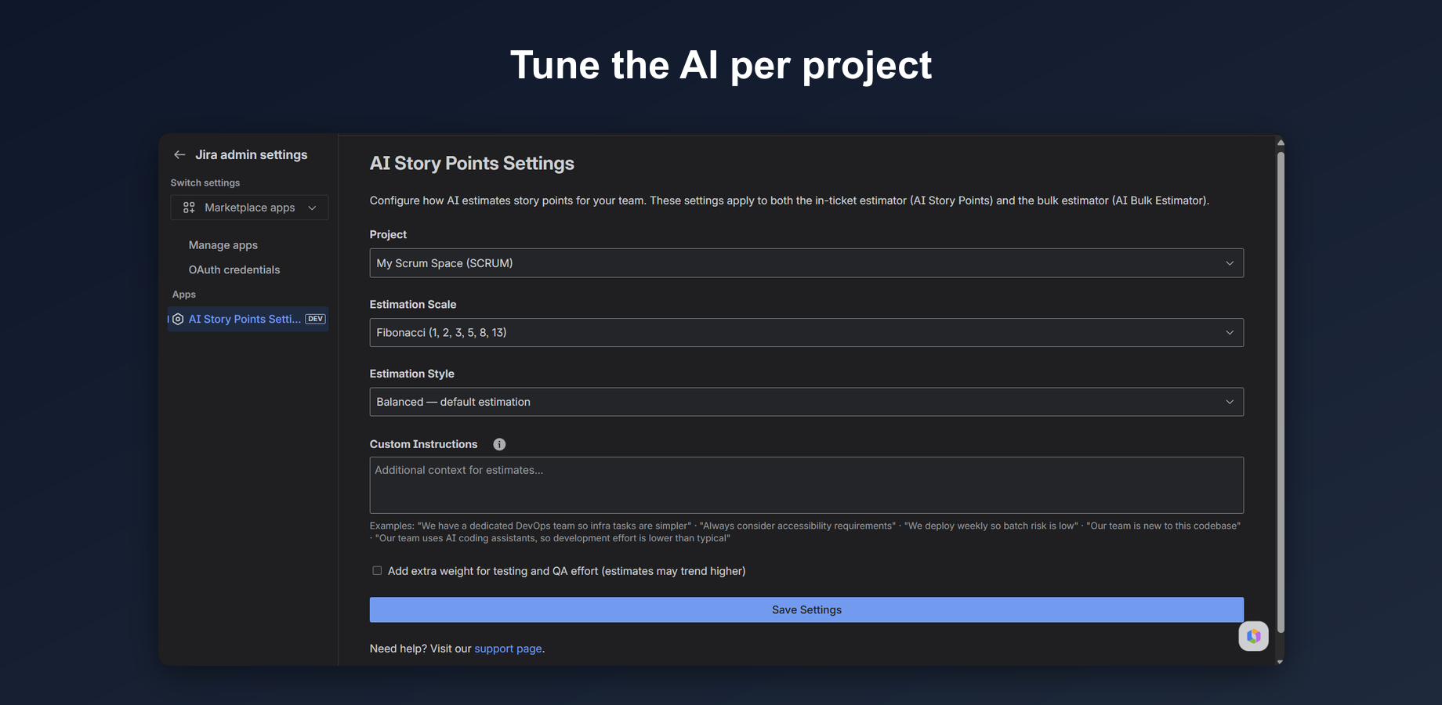Open the Marketplace apps switch settings dropdown
This screenshot has width=1442, height=705.
pos(249,208)
